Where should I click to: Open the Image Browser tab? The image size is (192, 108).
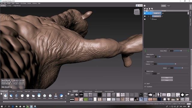(x=17, y=6)
